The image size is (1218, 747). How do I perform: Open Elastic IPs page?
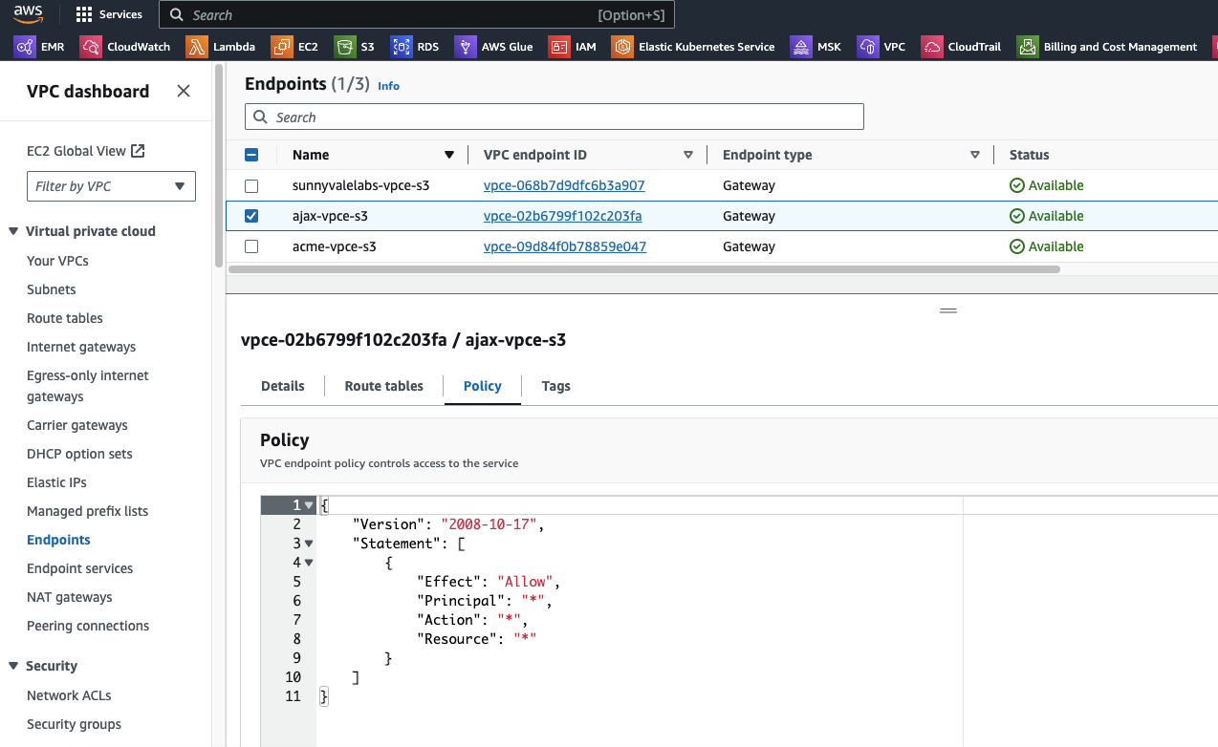[56, 482]
